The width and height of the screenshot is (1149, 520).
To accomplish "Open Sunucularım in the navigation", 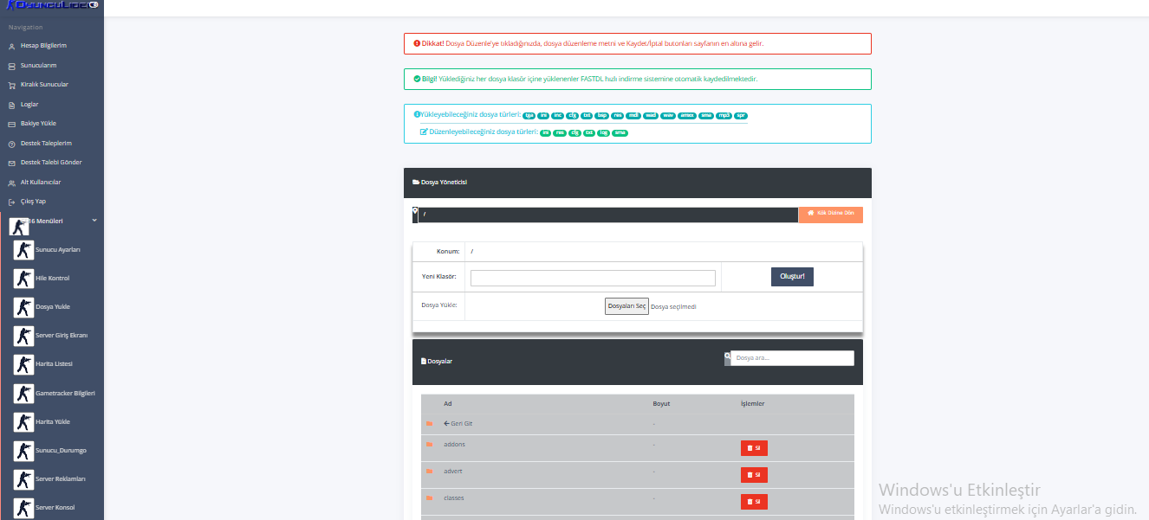I will [38, 66].
